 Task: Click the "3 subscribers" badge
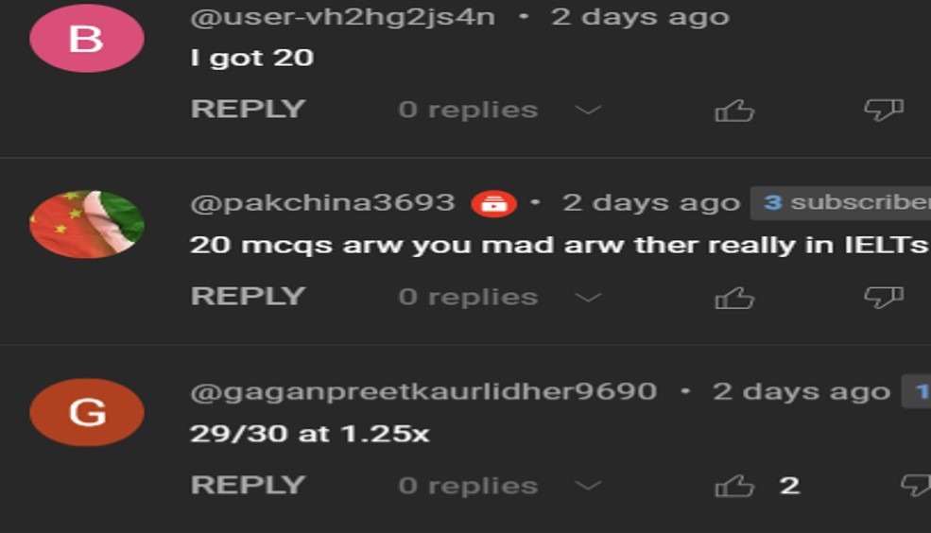840,203
